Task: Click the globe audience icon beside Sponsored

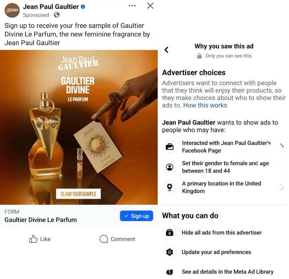Action: click(x=56, y=15)
